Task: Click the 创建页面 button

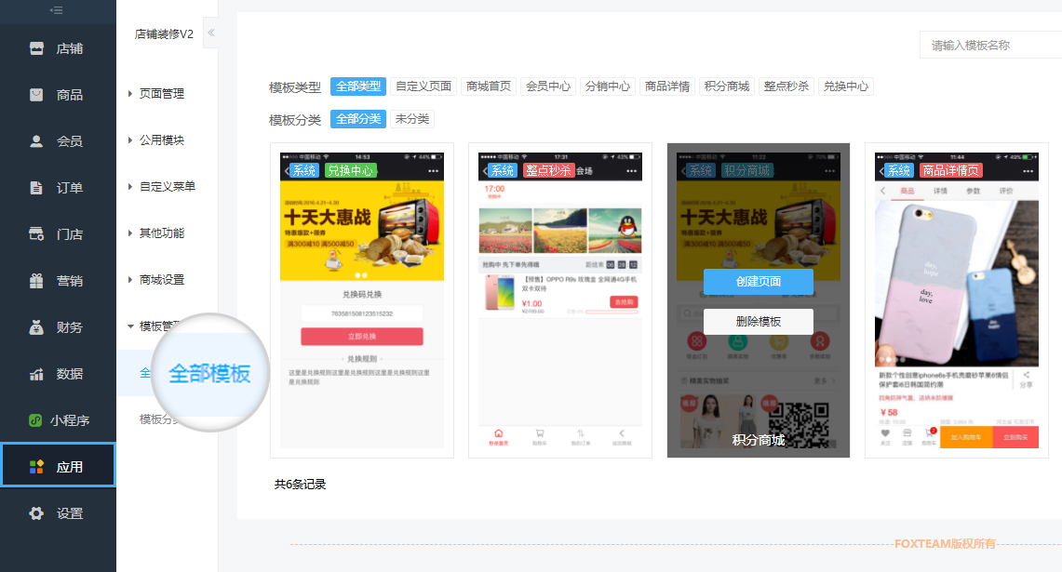Action: 758,281
